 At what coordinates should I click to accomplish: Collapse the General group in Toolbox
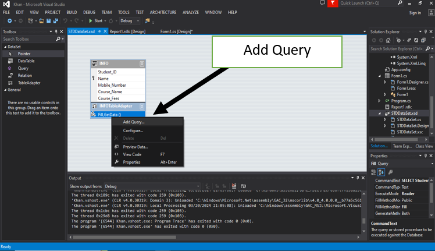click(x=5, y=90)
